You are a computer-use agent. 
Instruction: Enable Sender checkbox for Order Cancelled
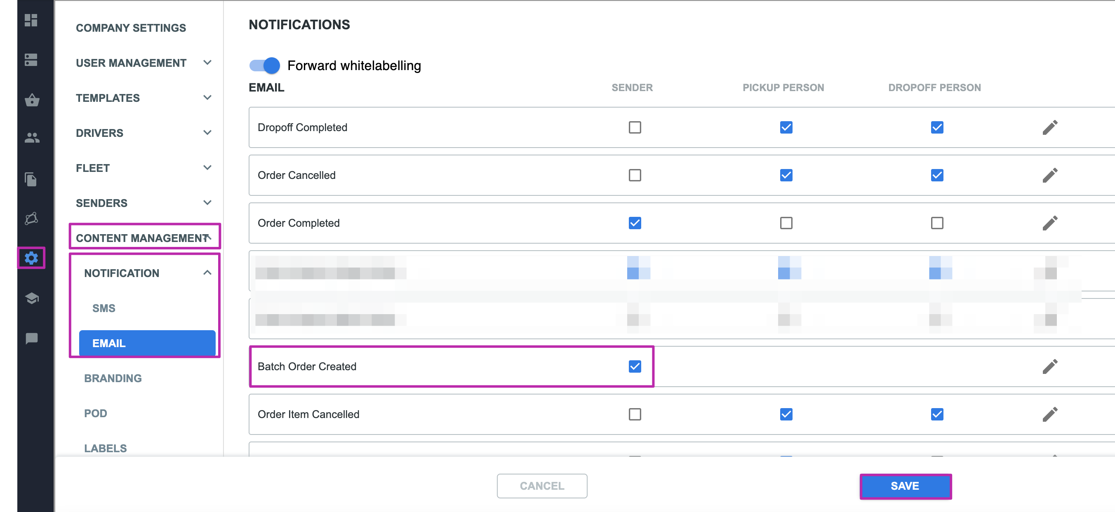click(635, 175)
